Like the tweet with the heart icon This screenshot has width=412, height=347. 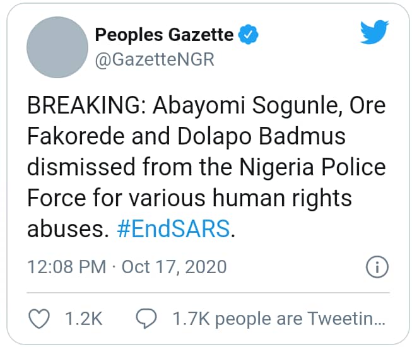point(40,319)
